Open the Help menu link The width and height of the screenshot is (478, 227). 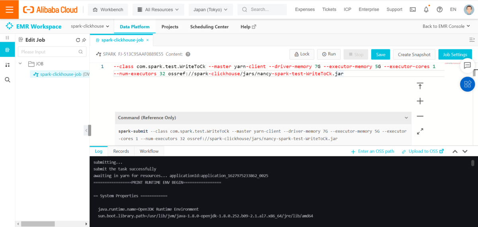[x=248, y=27]
